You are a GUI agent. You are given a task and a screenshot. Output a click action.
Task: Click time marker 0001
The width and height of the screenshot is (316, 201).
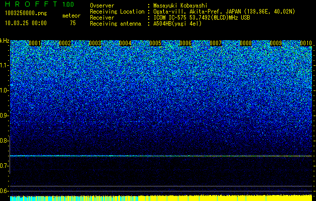coord(35,43)
